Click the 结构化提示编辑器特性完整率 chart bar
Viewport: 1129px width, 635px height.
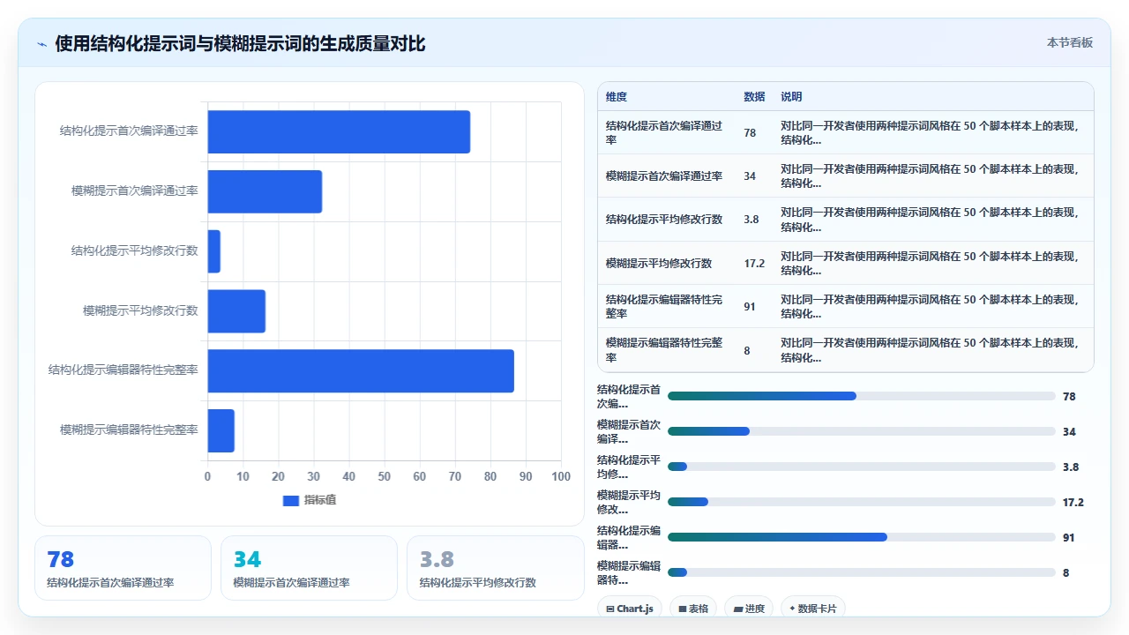click(x=361, y=370)
